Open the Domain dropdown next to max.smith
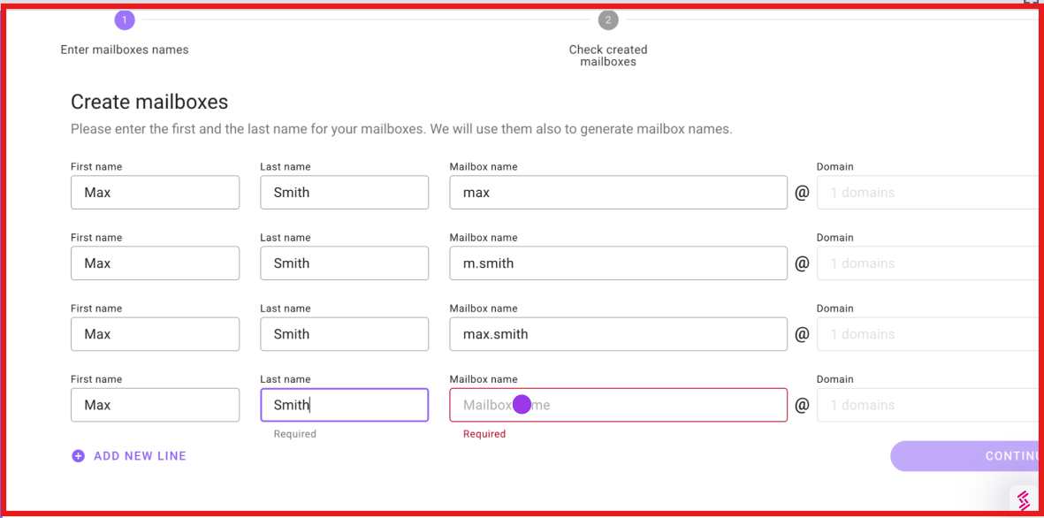The width and height of the screenshot is (1044, 518). pos(926,333)
